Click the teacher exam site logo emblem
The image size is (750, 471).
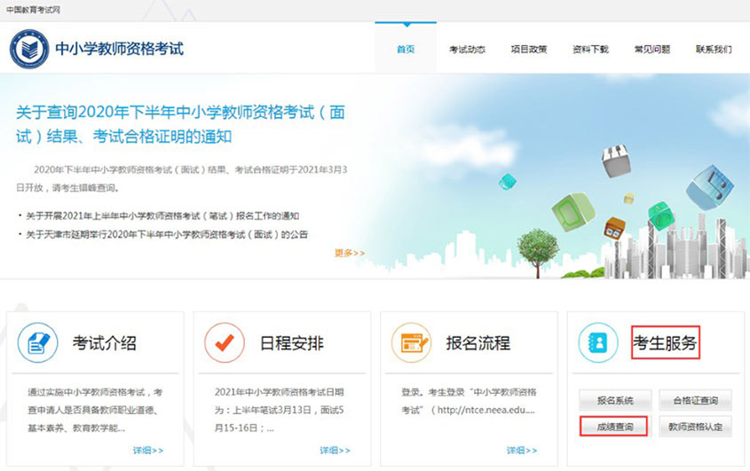tap(29, 49)
